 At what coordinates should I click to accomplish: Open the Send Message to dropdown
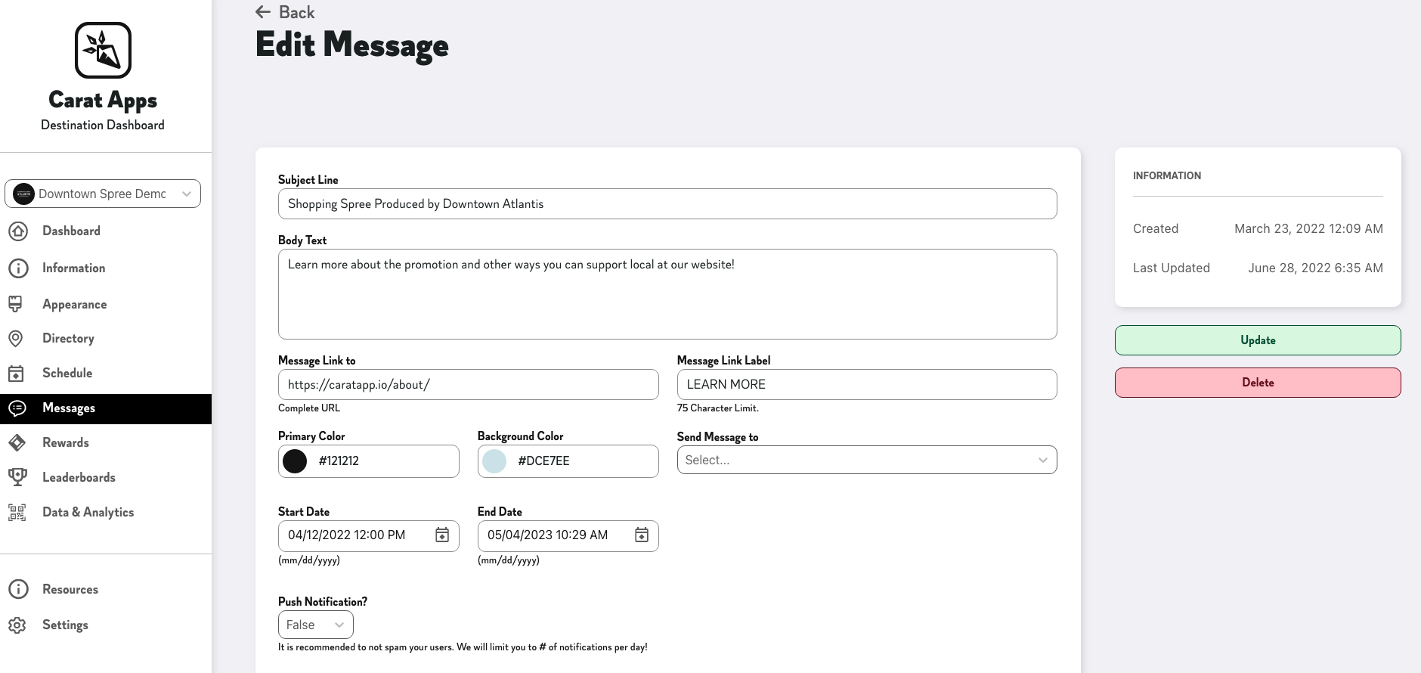point(866,461)
